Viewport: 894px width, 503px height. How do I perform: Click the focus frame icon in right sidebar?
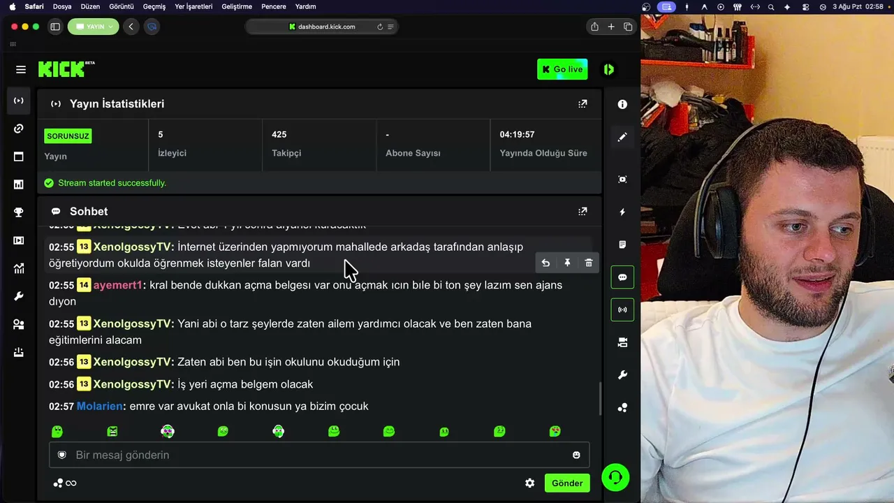click(622, 179)
